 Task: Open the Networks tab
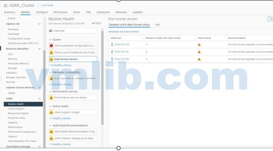pyautogui.click(x=121, y=12)
